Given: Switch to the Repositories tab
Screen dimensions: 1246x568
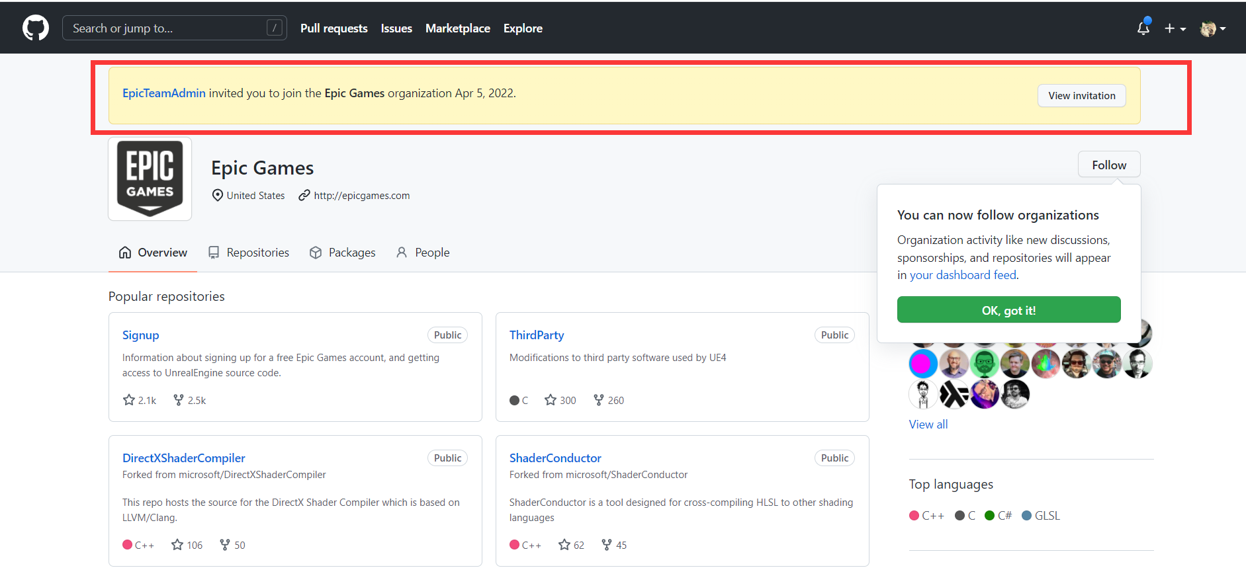Looking at the screenshot, I should [x=249, y=253].
